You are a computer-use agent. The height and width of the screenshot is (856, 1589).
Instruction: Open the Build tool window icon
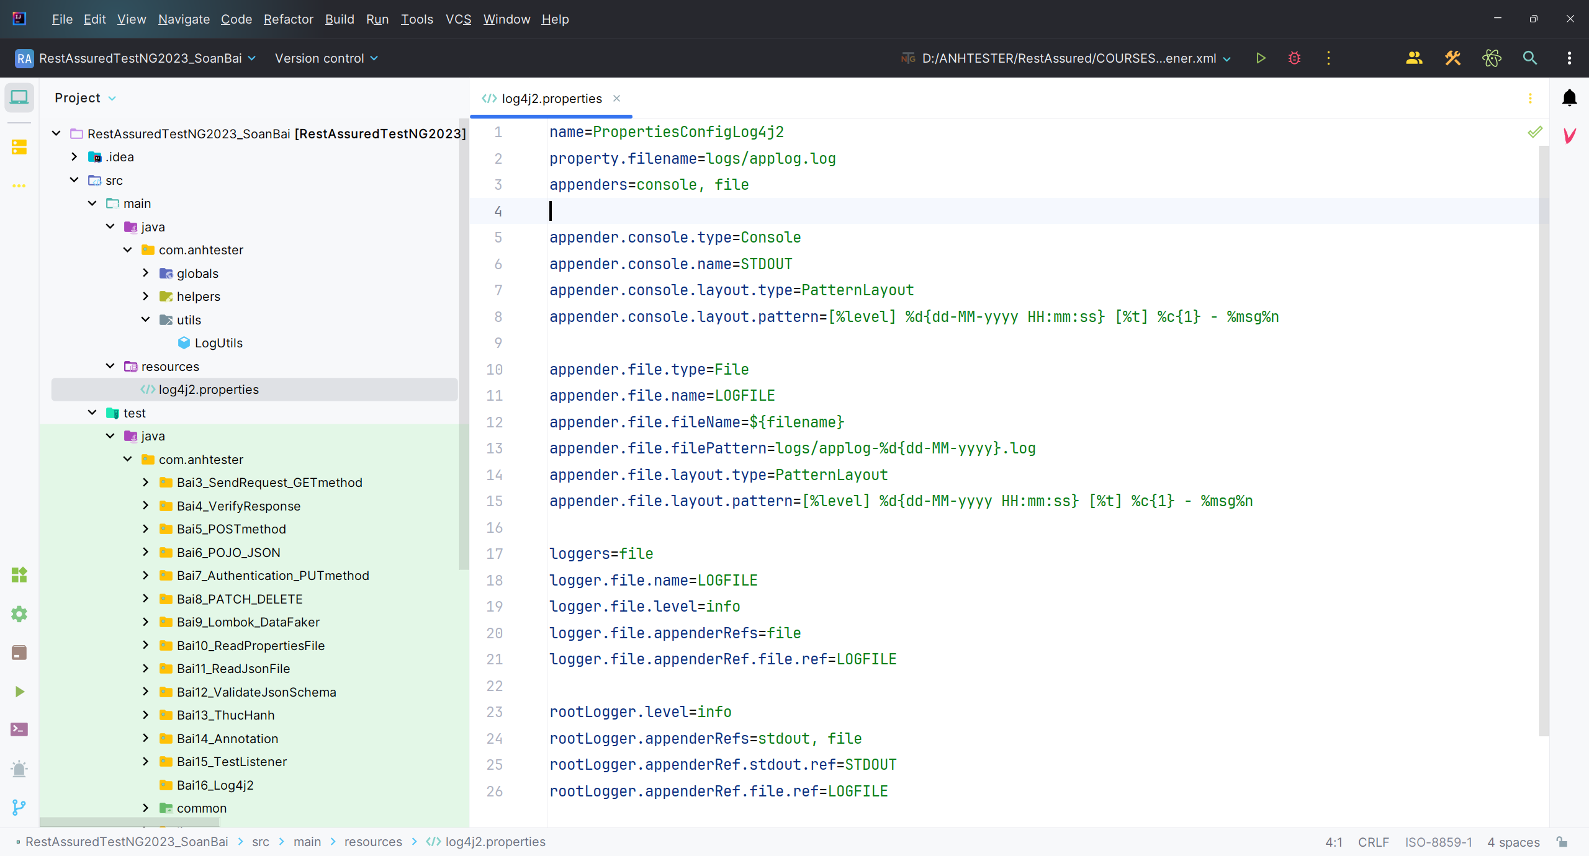coord(19,653)
